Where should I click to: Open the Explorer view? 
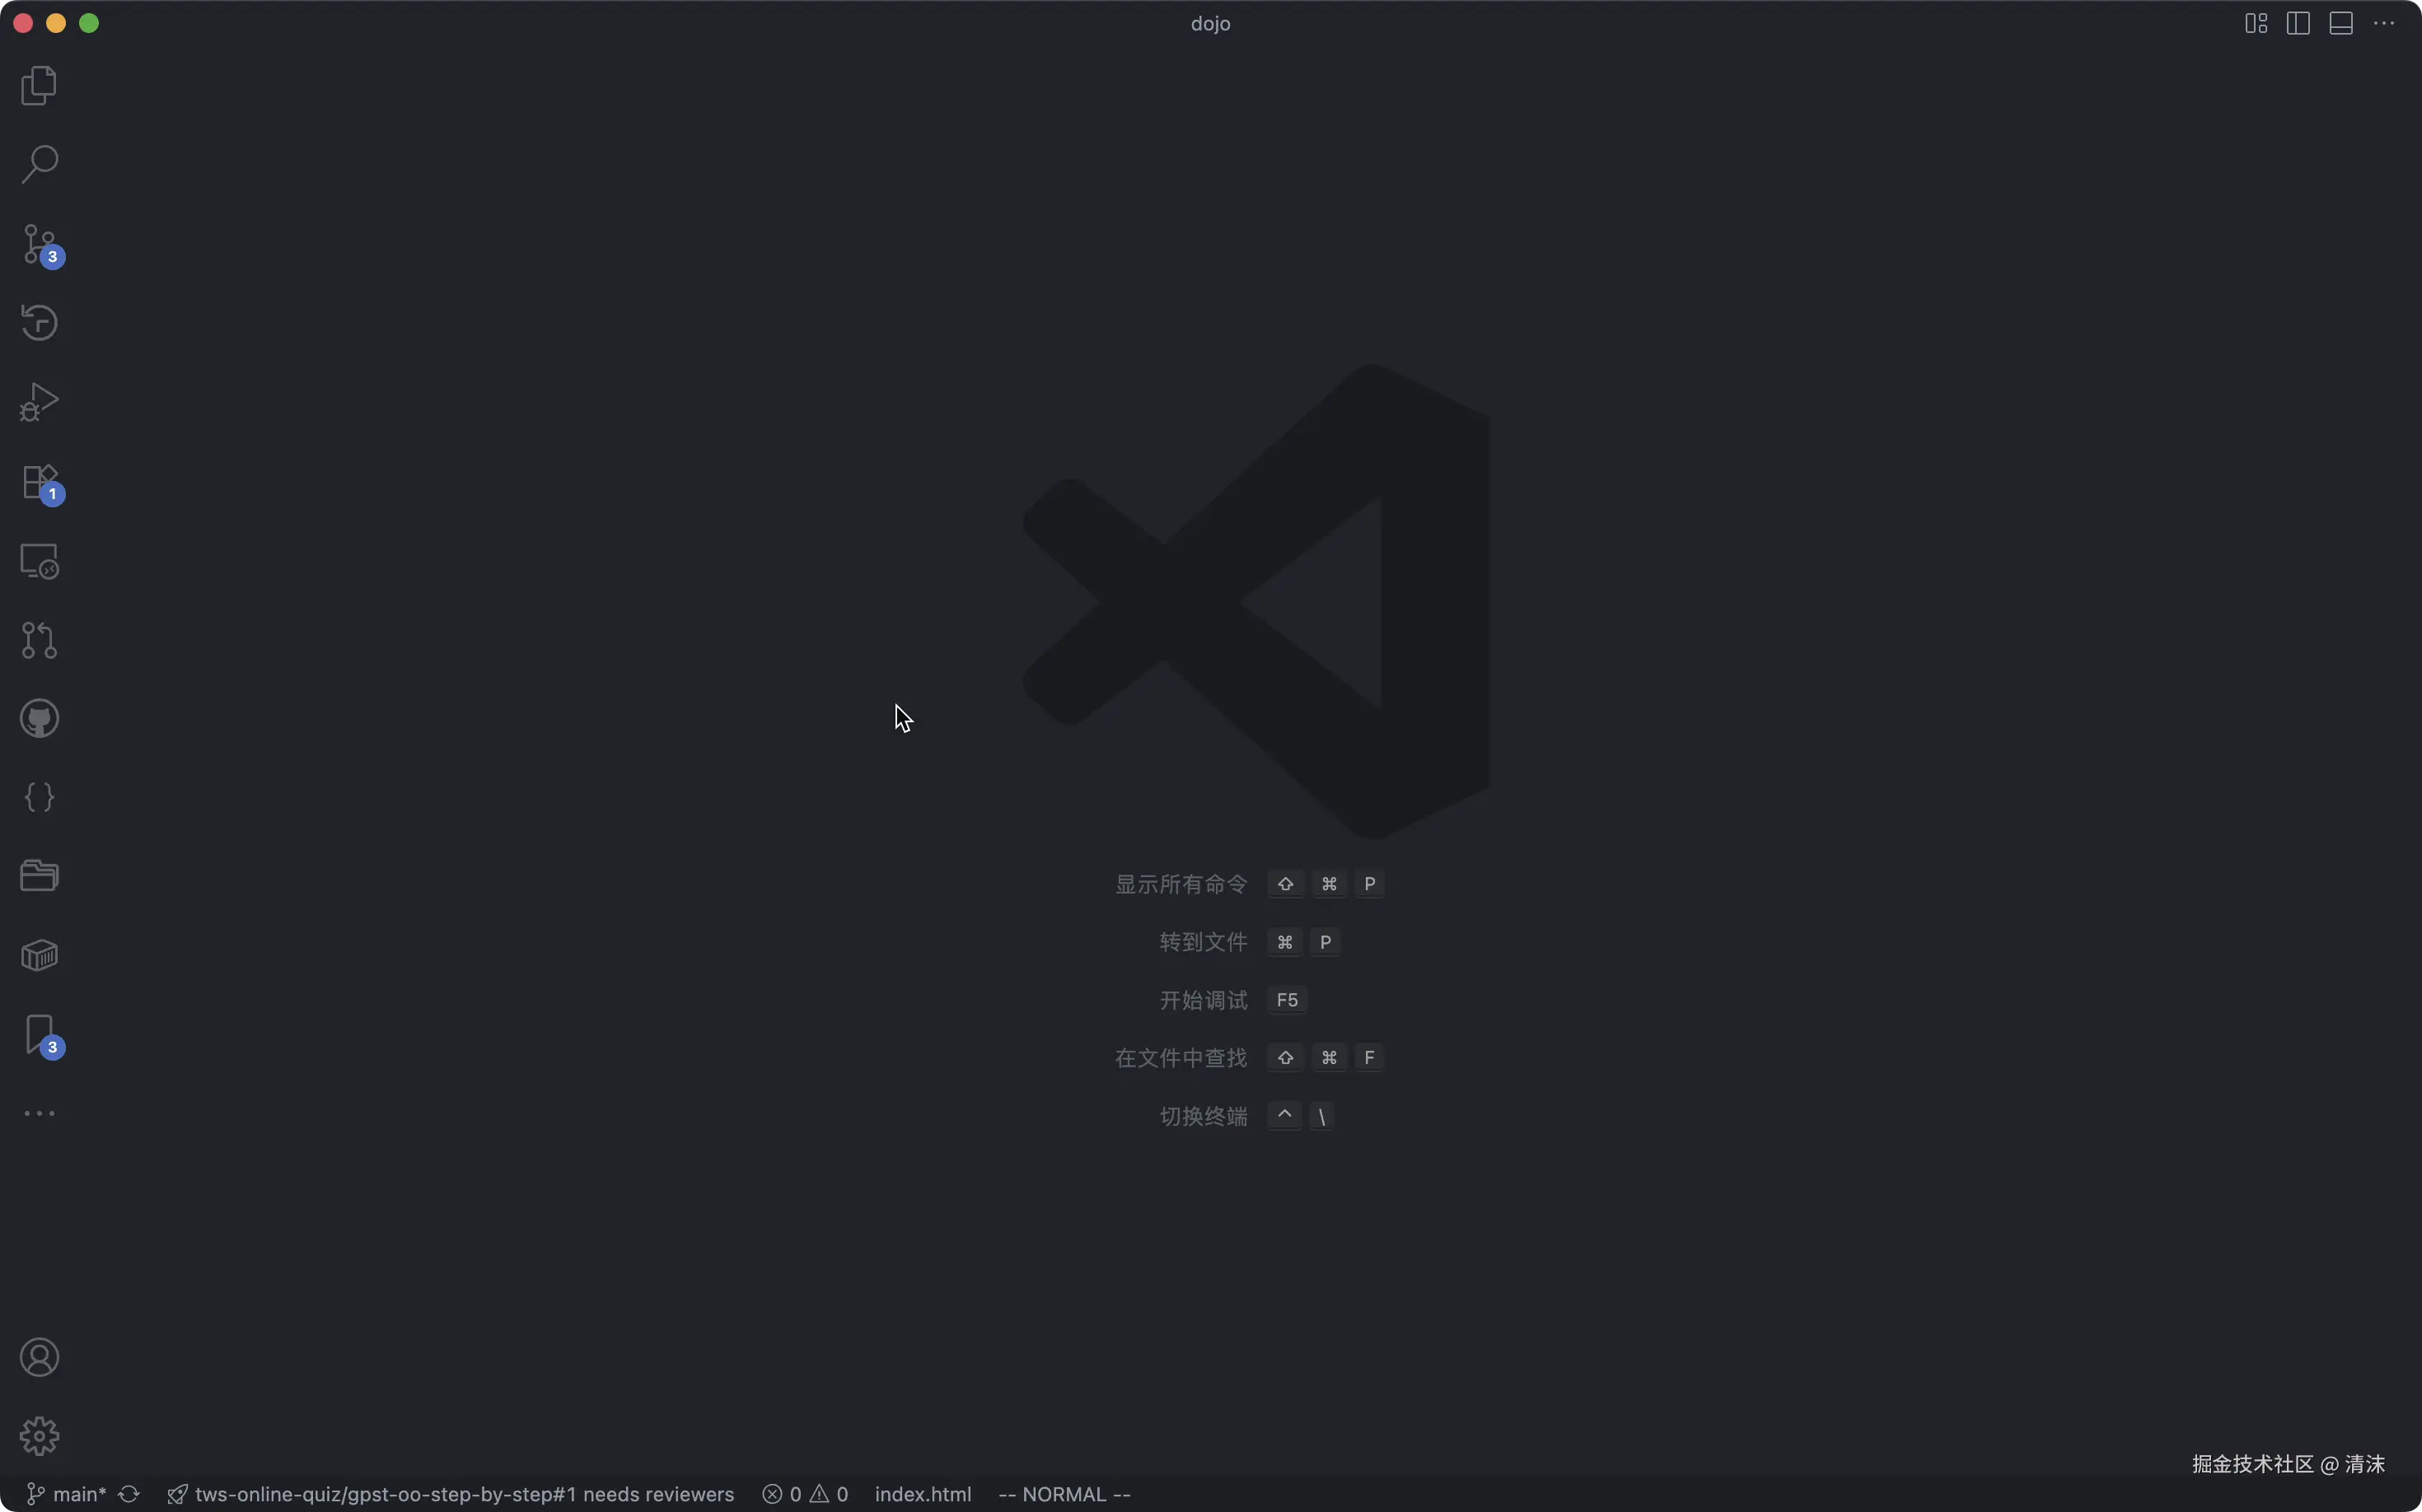tap(39, 86)
